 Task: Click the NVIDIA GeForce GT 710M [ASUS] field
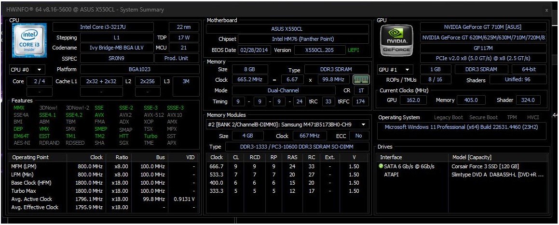[483, 27]
